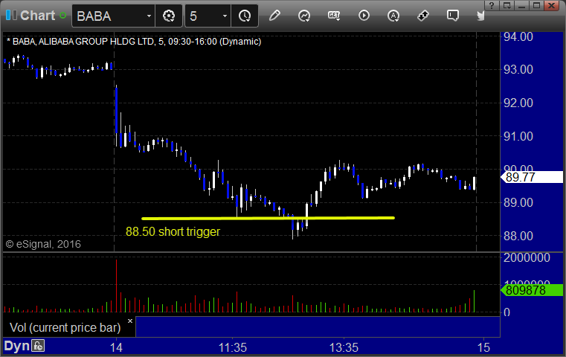Open the time template clock icon
566x357 pixels.
245,16
